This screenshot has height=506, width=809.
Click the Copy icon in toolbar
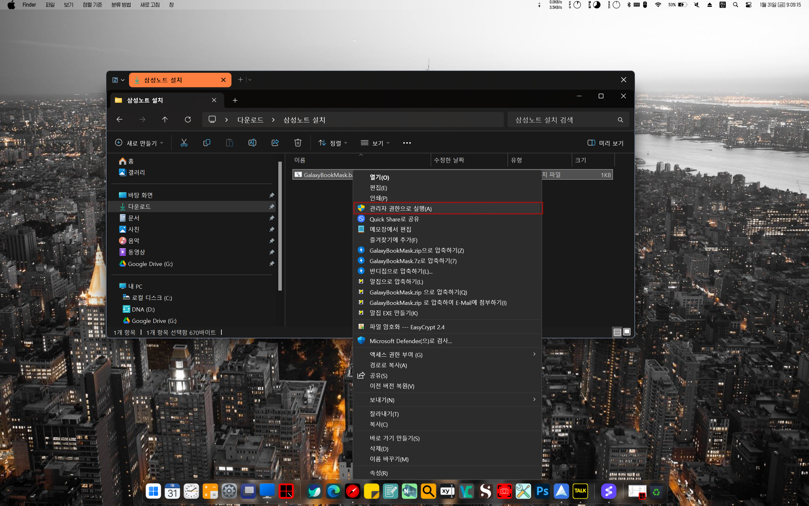[207, 143]
